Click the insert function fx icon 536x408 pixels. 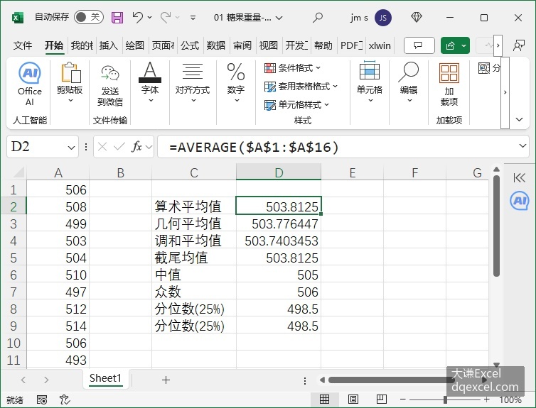coord(136,147)
